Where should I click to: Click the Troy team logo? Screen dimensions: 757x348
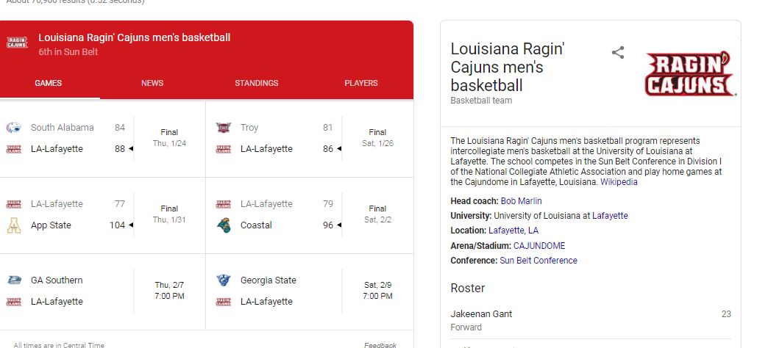(x=223, y=128)
